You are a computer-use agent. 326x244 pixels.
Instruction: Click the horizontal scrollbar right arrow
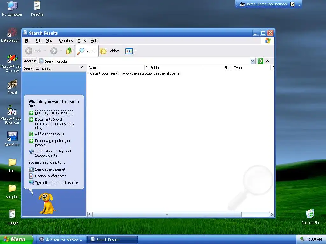tap(272, 214)
